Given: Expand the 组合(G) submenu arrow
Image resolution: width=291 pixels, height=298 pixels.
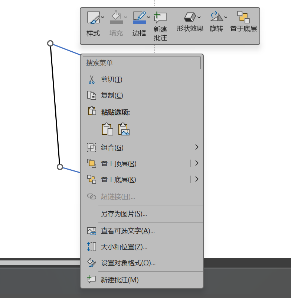Looking at the screenshot, I should coord(197,147).
